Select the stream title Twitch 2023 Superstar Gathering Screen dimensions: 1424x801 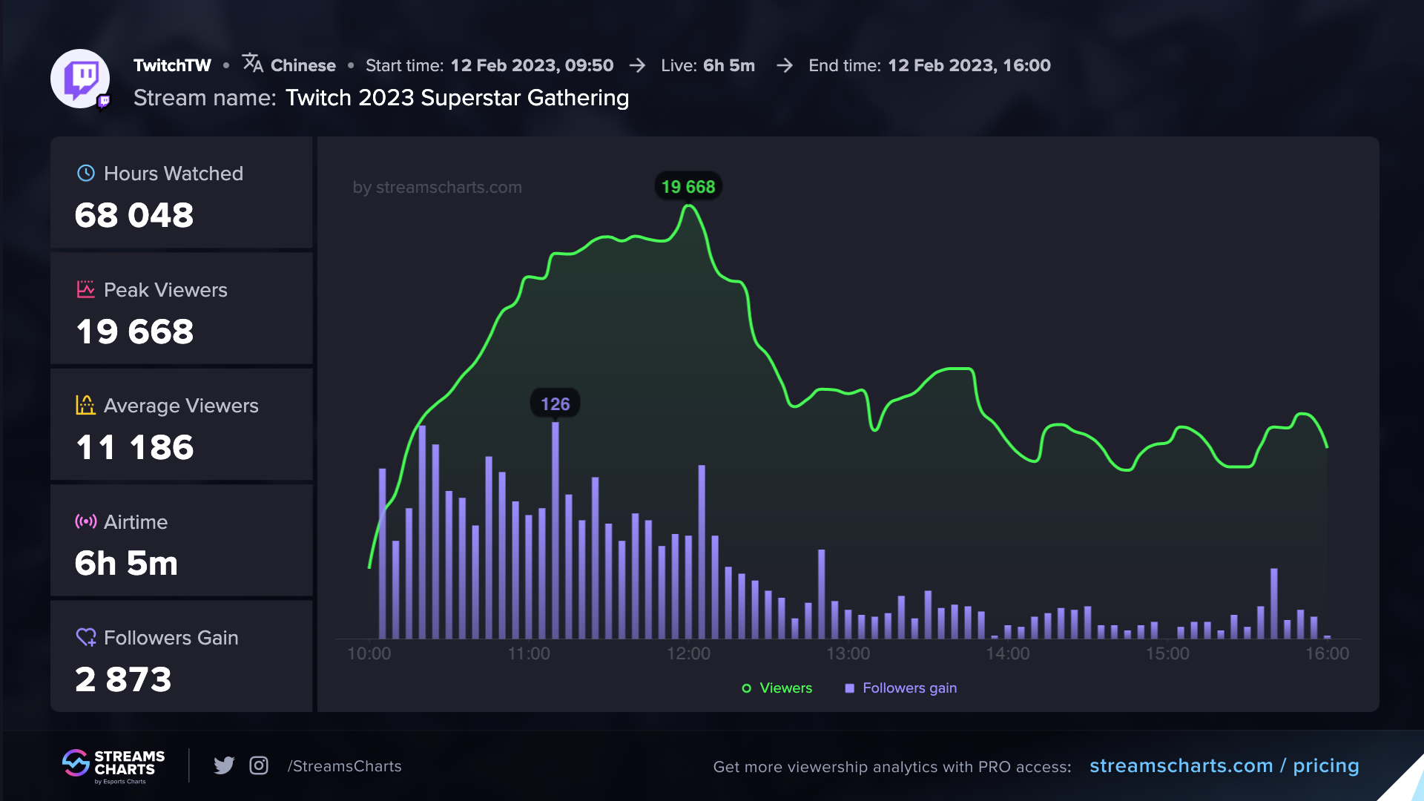coord(457,97)
